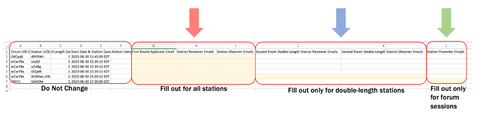Select column B header
Viewport: 487px width, 117px height.
[x=40, y=46]
